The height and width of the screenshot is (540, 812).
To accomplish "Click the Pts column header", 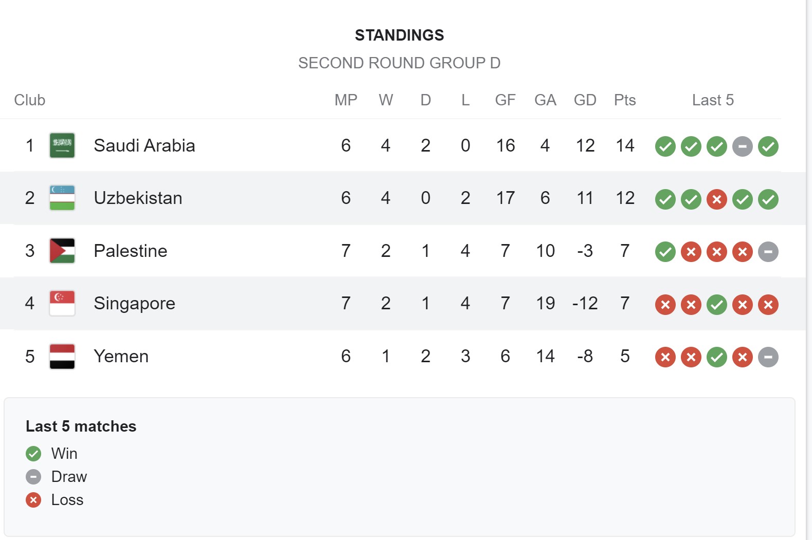I will (x=625, y=100).
